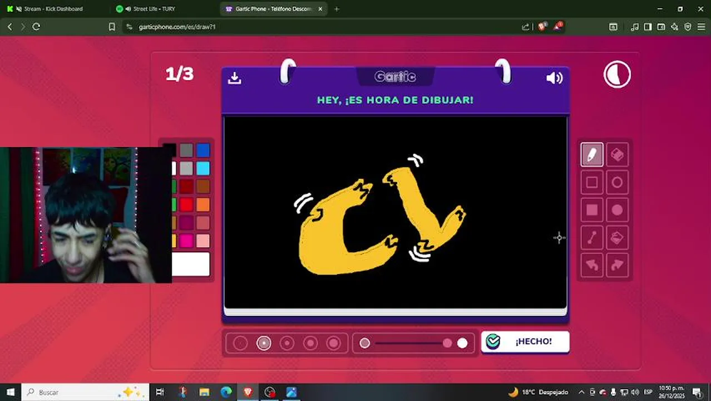Click the Buscar taskbar search box
Viewport: 711px width, 401px height.
pyautogui.click(x=86, y=392)
